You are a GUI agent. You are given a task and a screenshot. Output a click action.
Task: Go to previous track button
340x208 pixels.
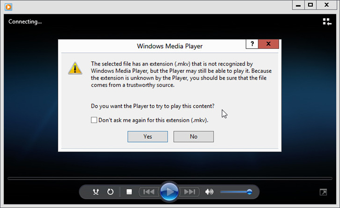pyautogui.click(x=149, y=192)
